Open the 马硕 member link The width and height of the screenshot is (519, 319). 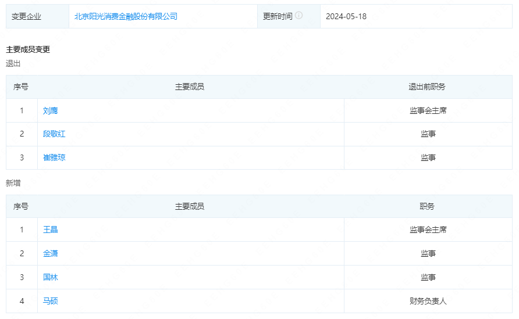51,301
